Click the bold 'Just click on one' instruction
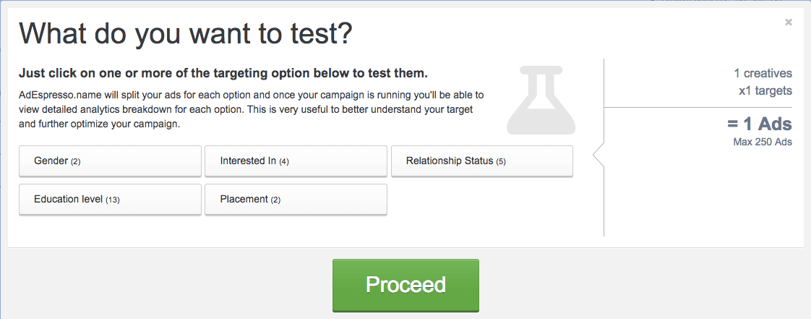The width and height of the screenshot is (811, 319). click(x=223, y=73)
